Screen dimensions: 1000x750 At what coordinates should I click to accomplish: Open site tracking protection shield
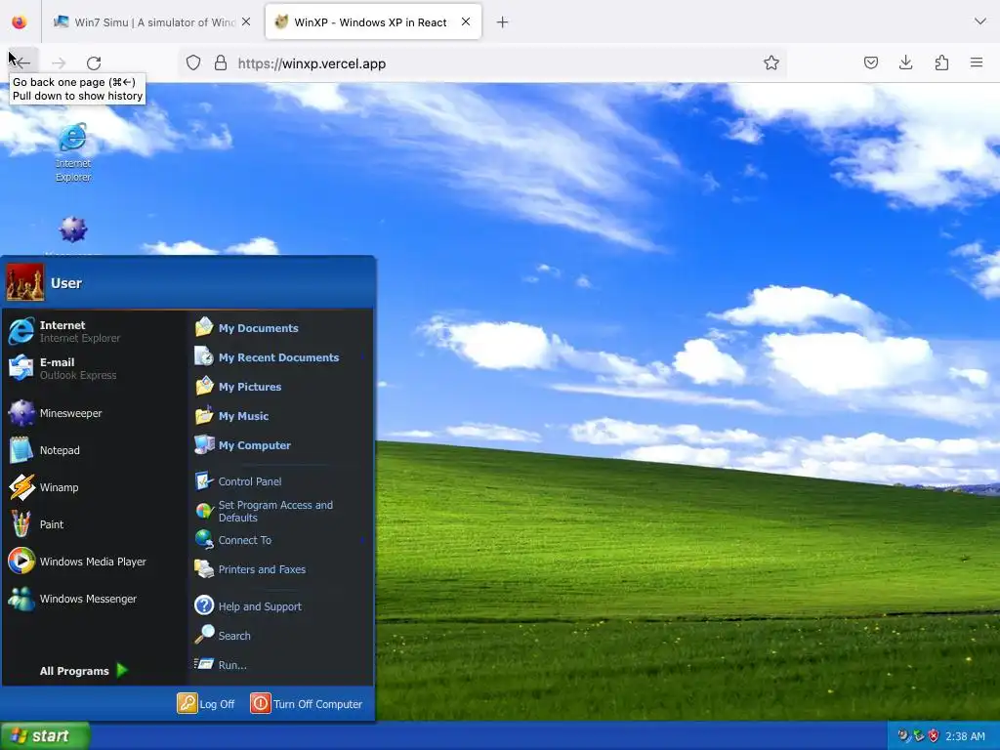click(x=193, y=62)
